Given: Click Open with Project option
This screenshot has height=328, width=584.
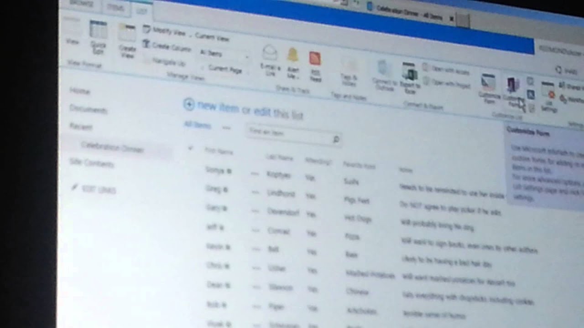Looking at the screenshot, I should [x=447, y=83].
